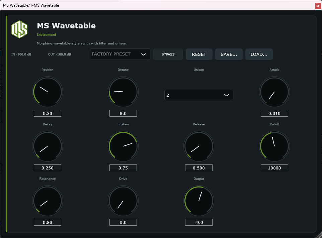Click the MS Wavetable title heading
Screen dimensions: 322x238
tap(66, 26)
